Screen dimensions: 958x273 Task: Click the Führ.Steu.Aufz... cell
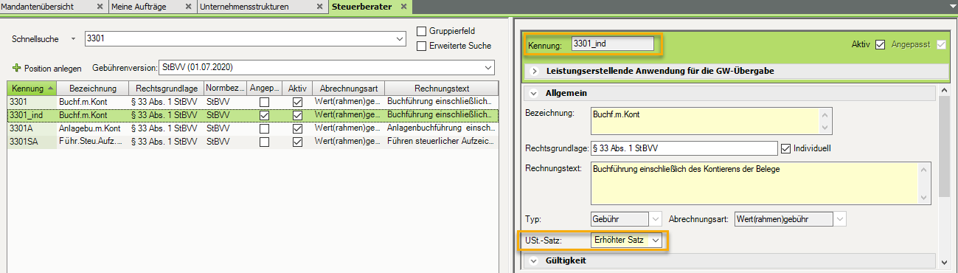pos(93,142)
